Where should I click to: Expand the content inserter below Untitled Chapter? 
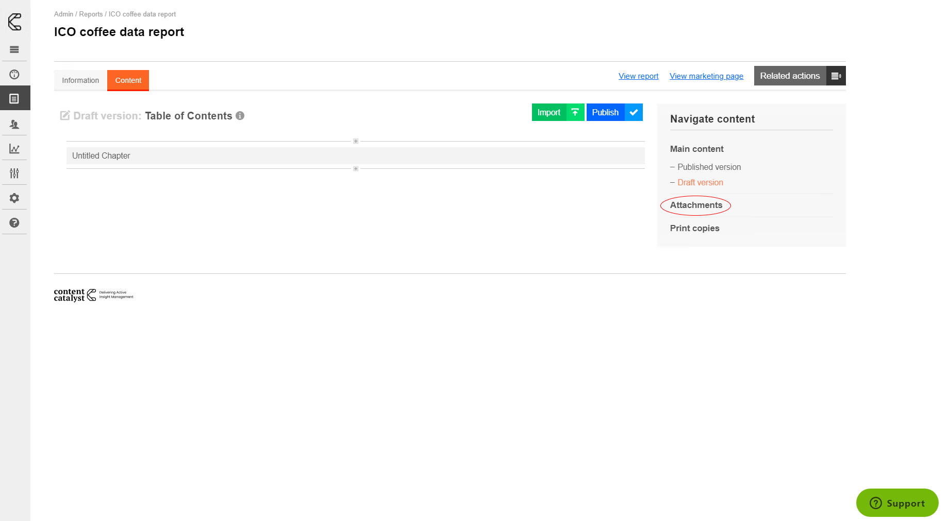355,168
